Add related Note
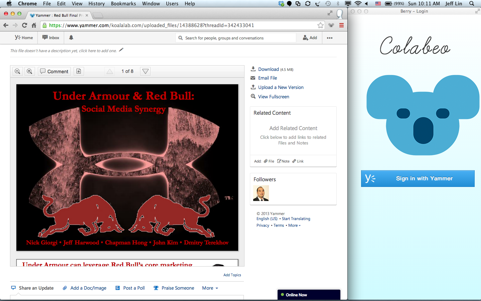 pyautogui.click(x=283, y=161)
